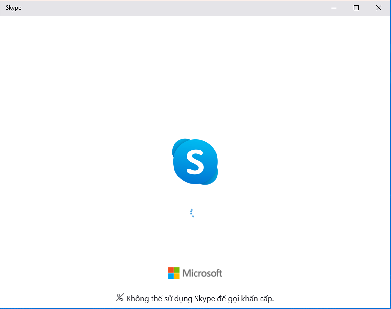Maximize the Skype window
Screen dimensions: 391x309
[356, 8]
